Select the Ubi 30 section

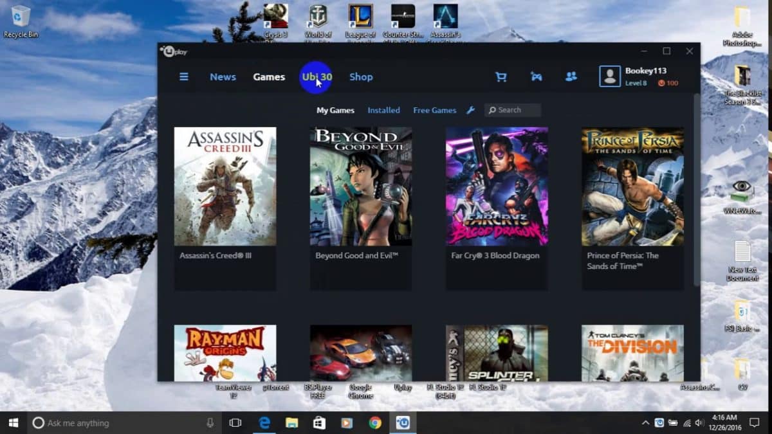coord(316,77)
